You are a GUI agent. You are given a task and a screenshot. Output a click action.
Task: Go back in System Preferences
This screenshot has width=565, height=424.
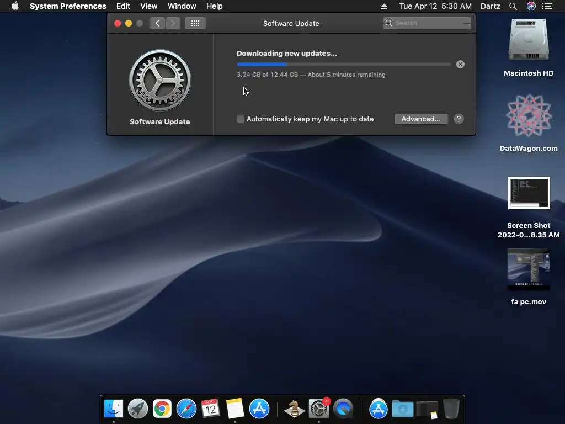click(157, 23)
